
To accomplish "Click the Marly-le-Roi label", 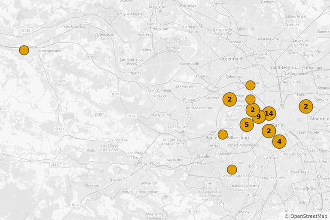I will 161,115.
